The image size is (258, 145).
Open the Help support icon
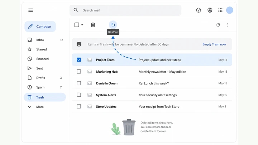(199, 10)
